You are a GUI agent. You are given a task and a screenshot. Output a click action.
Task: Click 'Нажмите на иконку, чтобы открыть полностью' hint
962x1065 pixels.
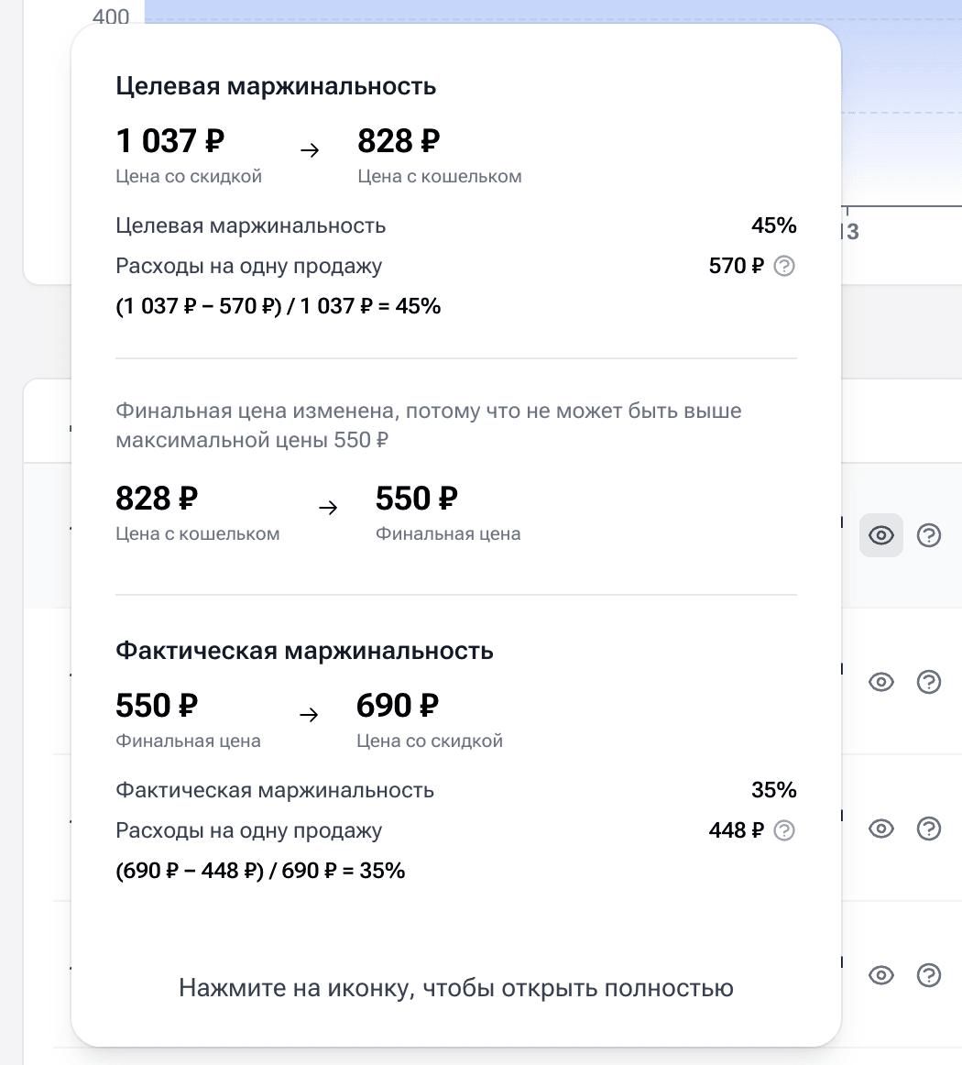pos(456,988)
